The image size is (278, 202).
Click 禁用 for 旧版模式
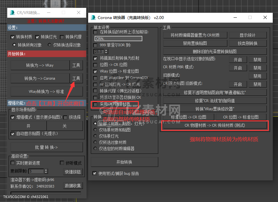(x=257, y=76)
